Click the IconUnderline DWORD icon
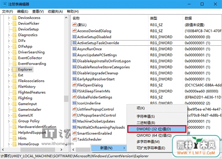Screen dimensions: 222x159 tap(74, 103)
